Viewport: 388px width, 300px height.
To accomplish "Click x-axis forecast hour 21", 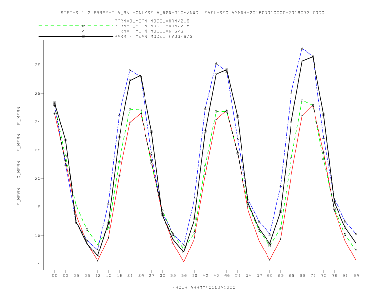I will pos(130,275).
